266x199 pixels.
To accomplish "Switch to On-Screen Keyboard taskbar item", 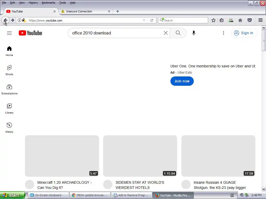I will [48, 195].
